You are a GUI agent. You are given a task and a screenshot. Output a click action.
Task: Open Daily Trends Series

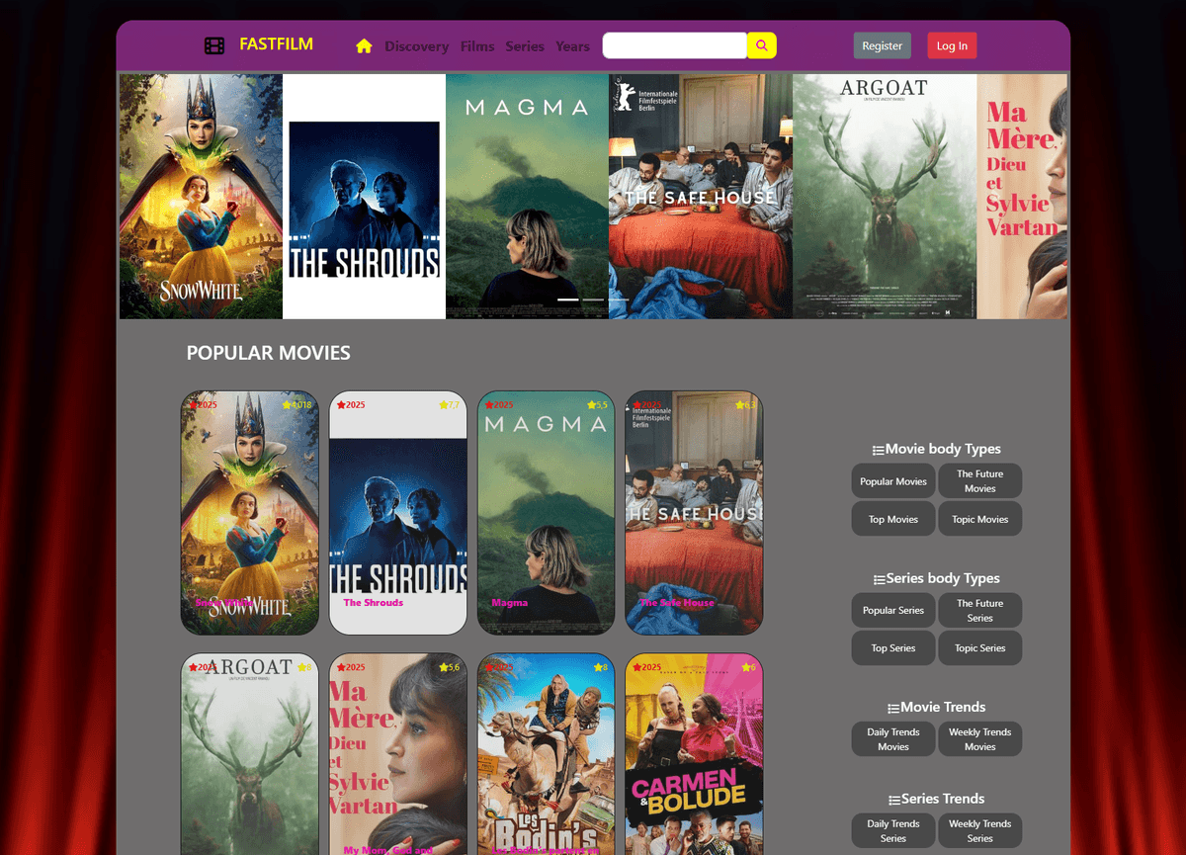coord(893,831)
